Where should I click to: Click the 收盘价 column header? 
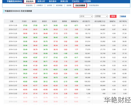pyautogui.click(x=54, y=21)
